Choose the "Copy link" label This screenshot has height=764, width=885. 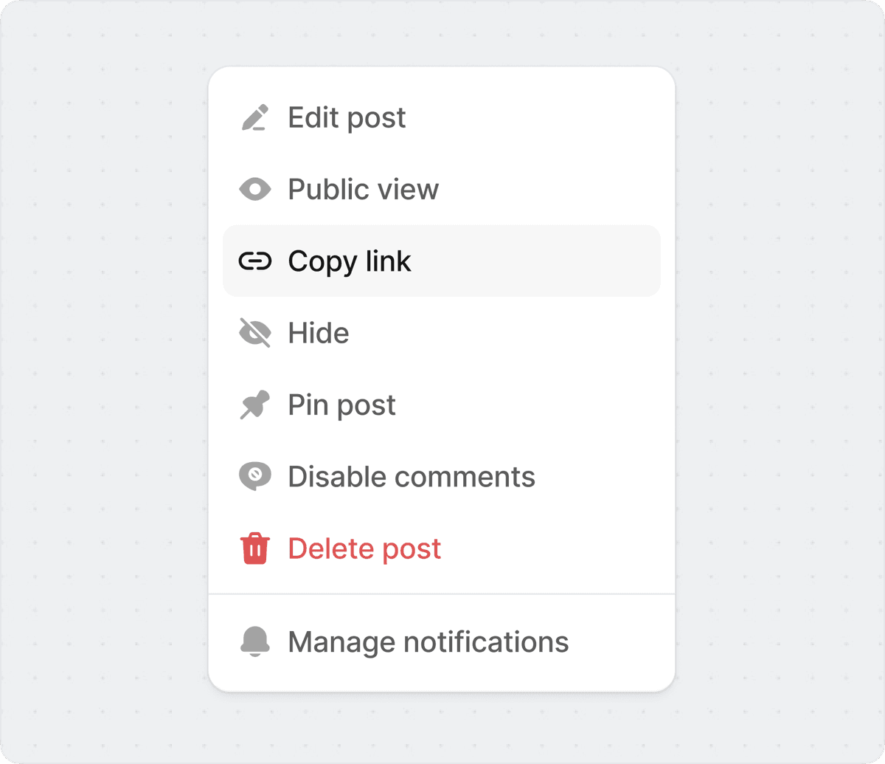click(350, 261)
